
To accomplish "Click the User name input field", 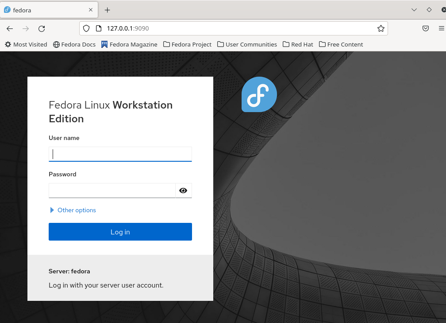I will [x=120, y=154].
